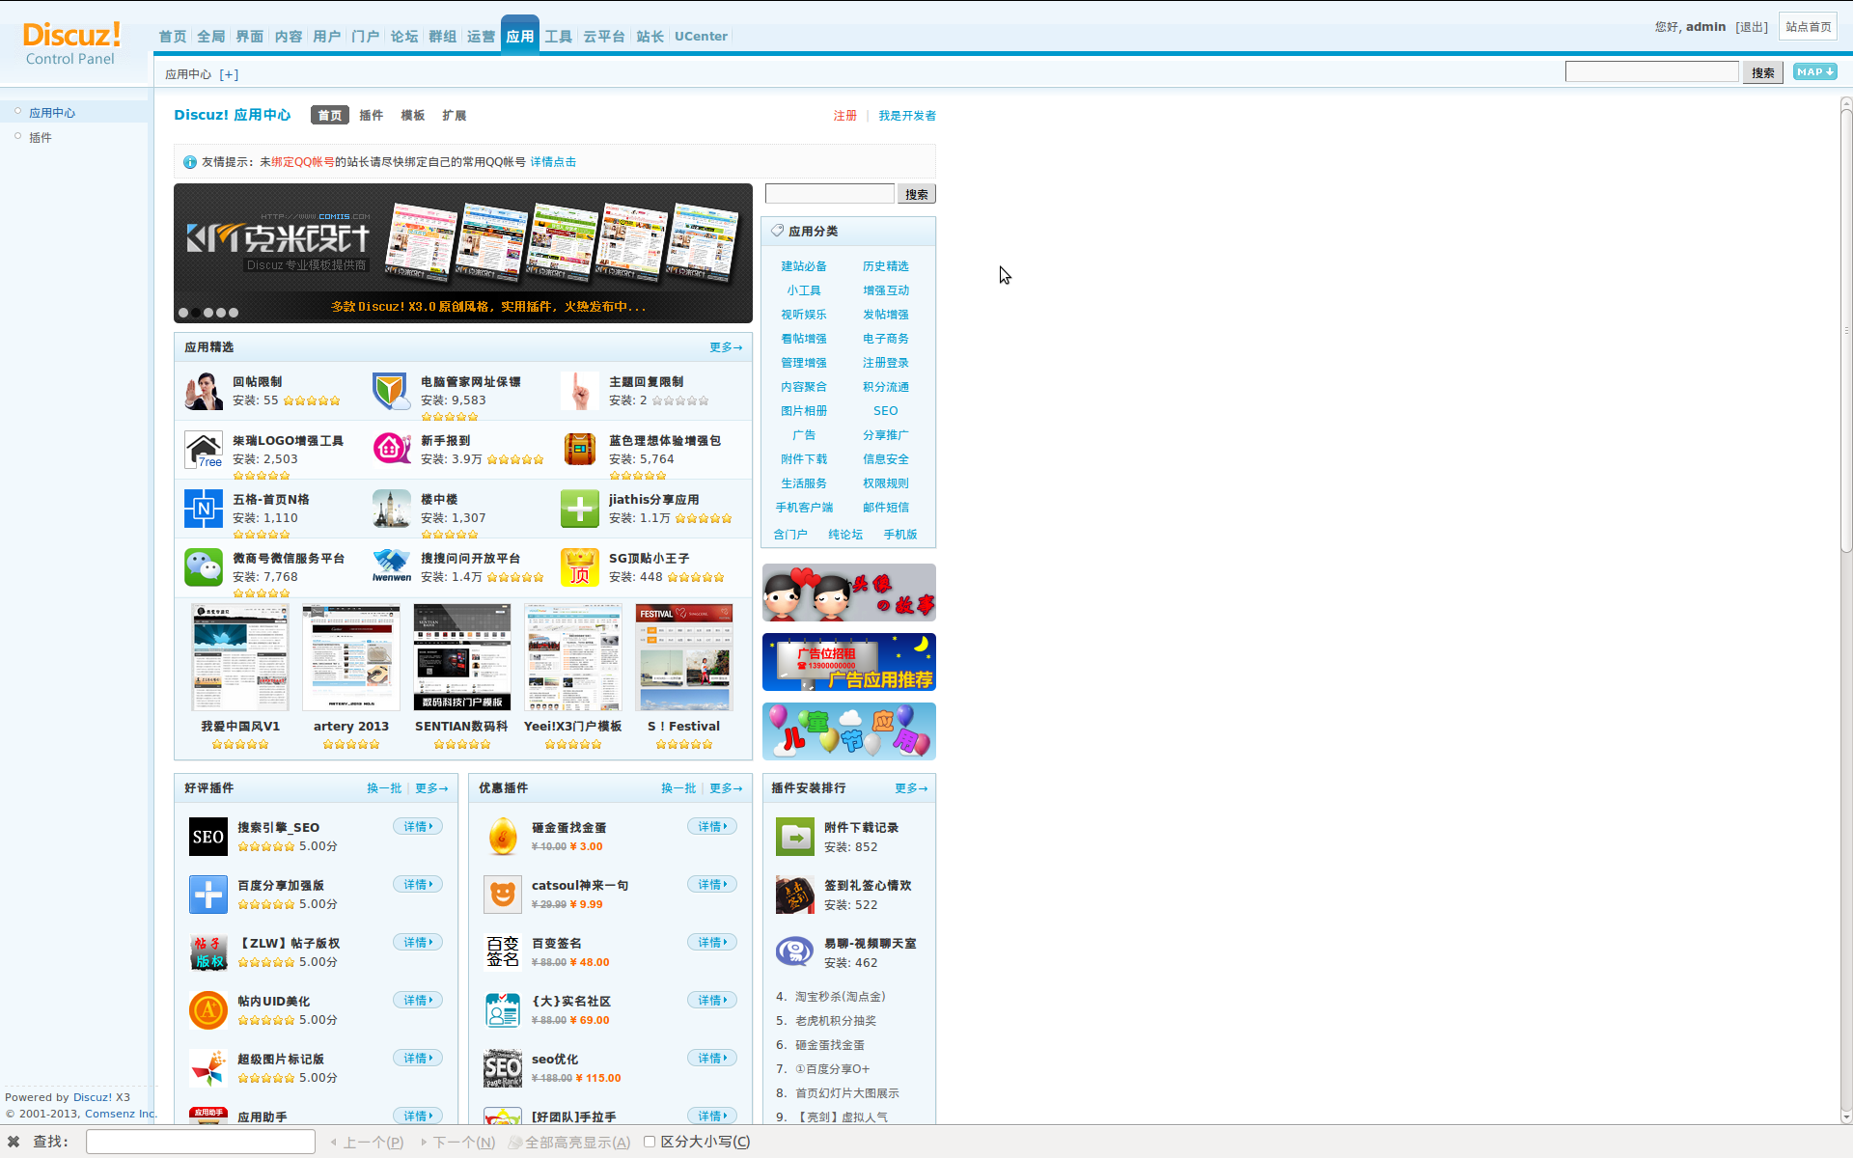
Task: Open the 手机客户端 category
Action: click(x=804, y=508)
